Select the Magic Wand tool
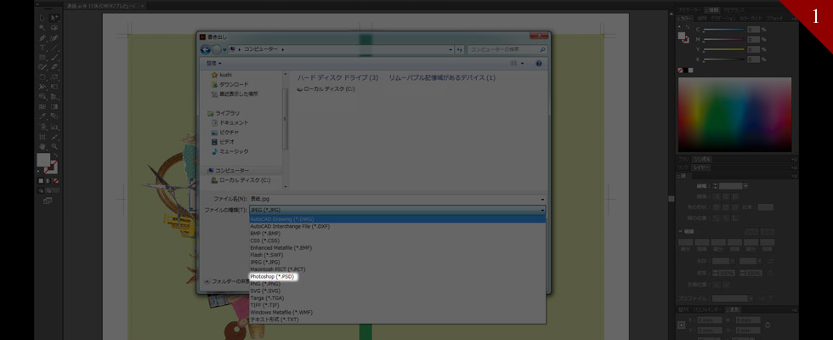The image size is (833, 340). pos(42,28)
